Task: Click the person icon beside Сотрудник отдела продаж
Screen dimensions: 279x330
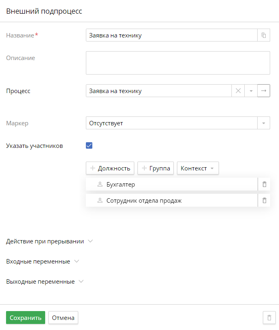Action: (x=99, y=200)
